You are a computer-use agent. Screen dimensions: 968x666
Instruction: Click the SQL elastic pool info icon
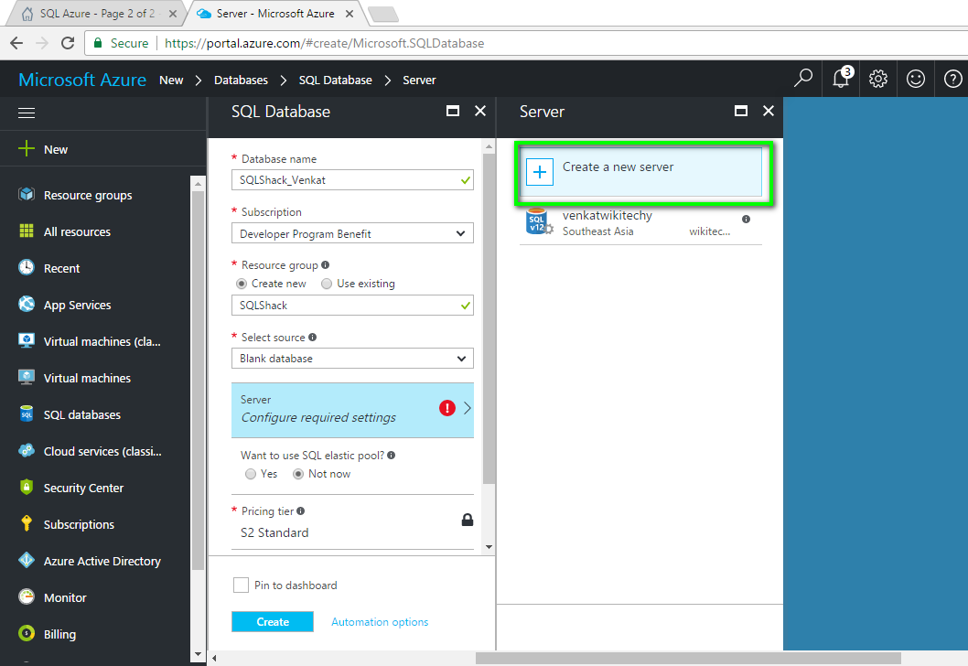tap(391, 455)
